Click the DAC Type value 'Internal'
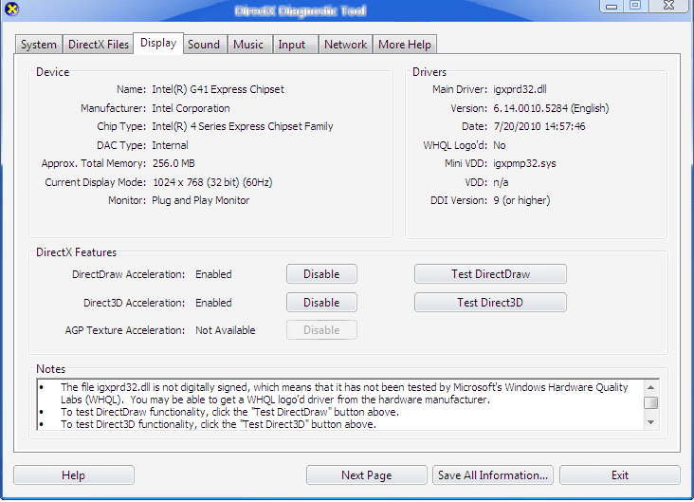This screenshot has width=694, height=502. (x=170, y=145)
